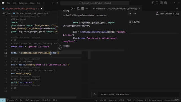The width and height of the screenshot is (181, 102).
Task: Open Interactive panel more actions ellipsis
Action: coord(177,8)
